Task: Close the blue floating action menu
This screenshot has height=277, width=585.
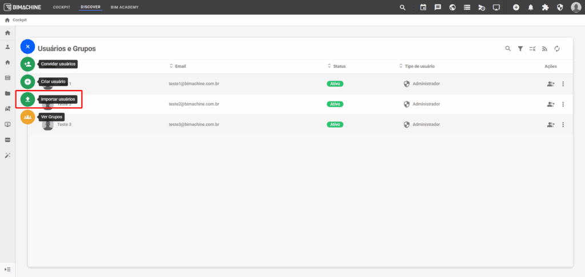Action: click(27, 46)
